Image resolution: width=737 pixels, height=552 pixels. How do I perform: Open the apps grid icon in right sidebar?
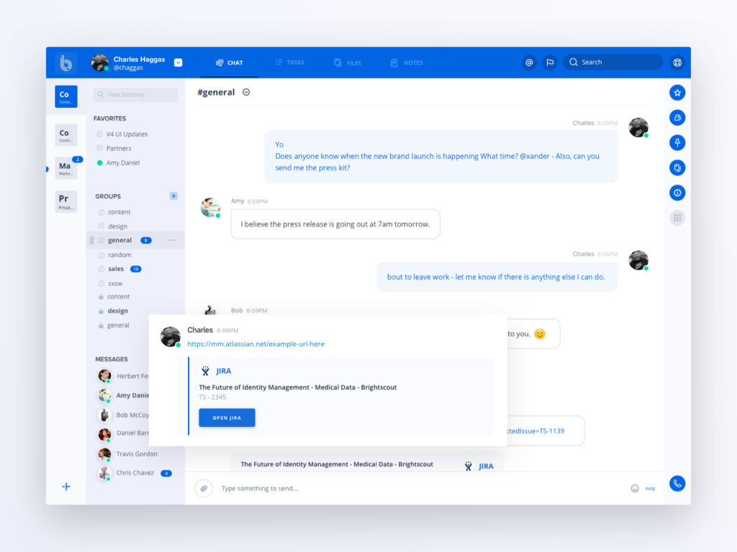(677, 218)
